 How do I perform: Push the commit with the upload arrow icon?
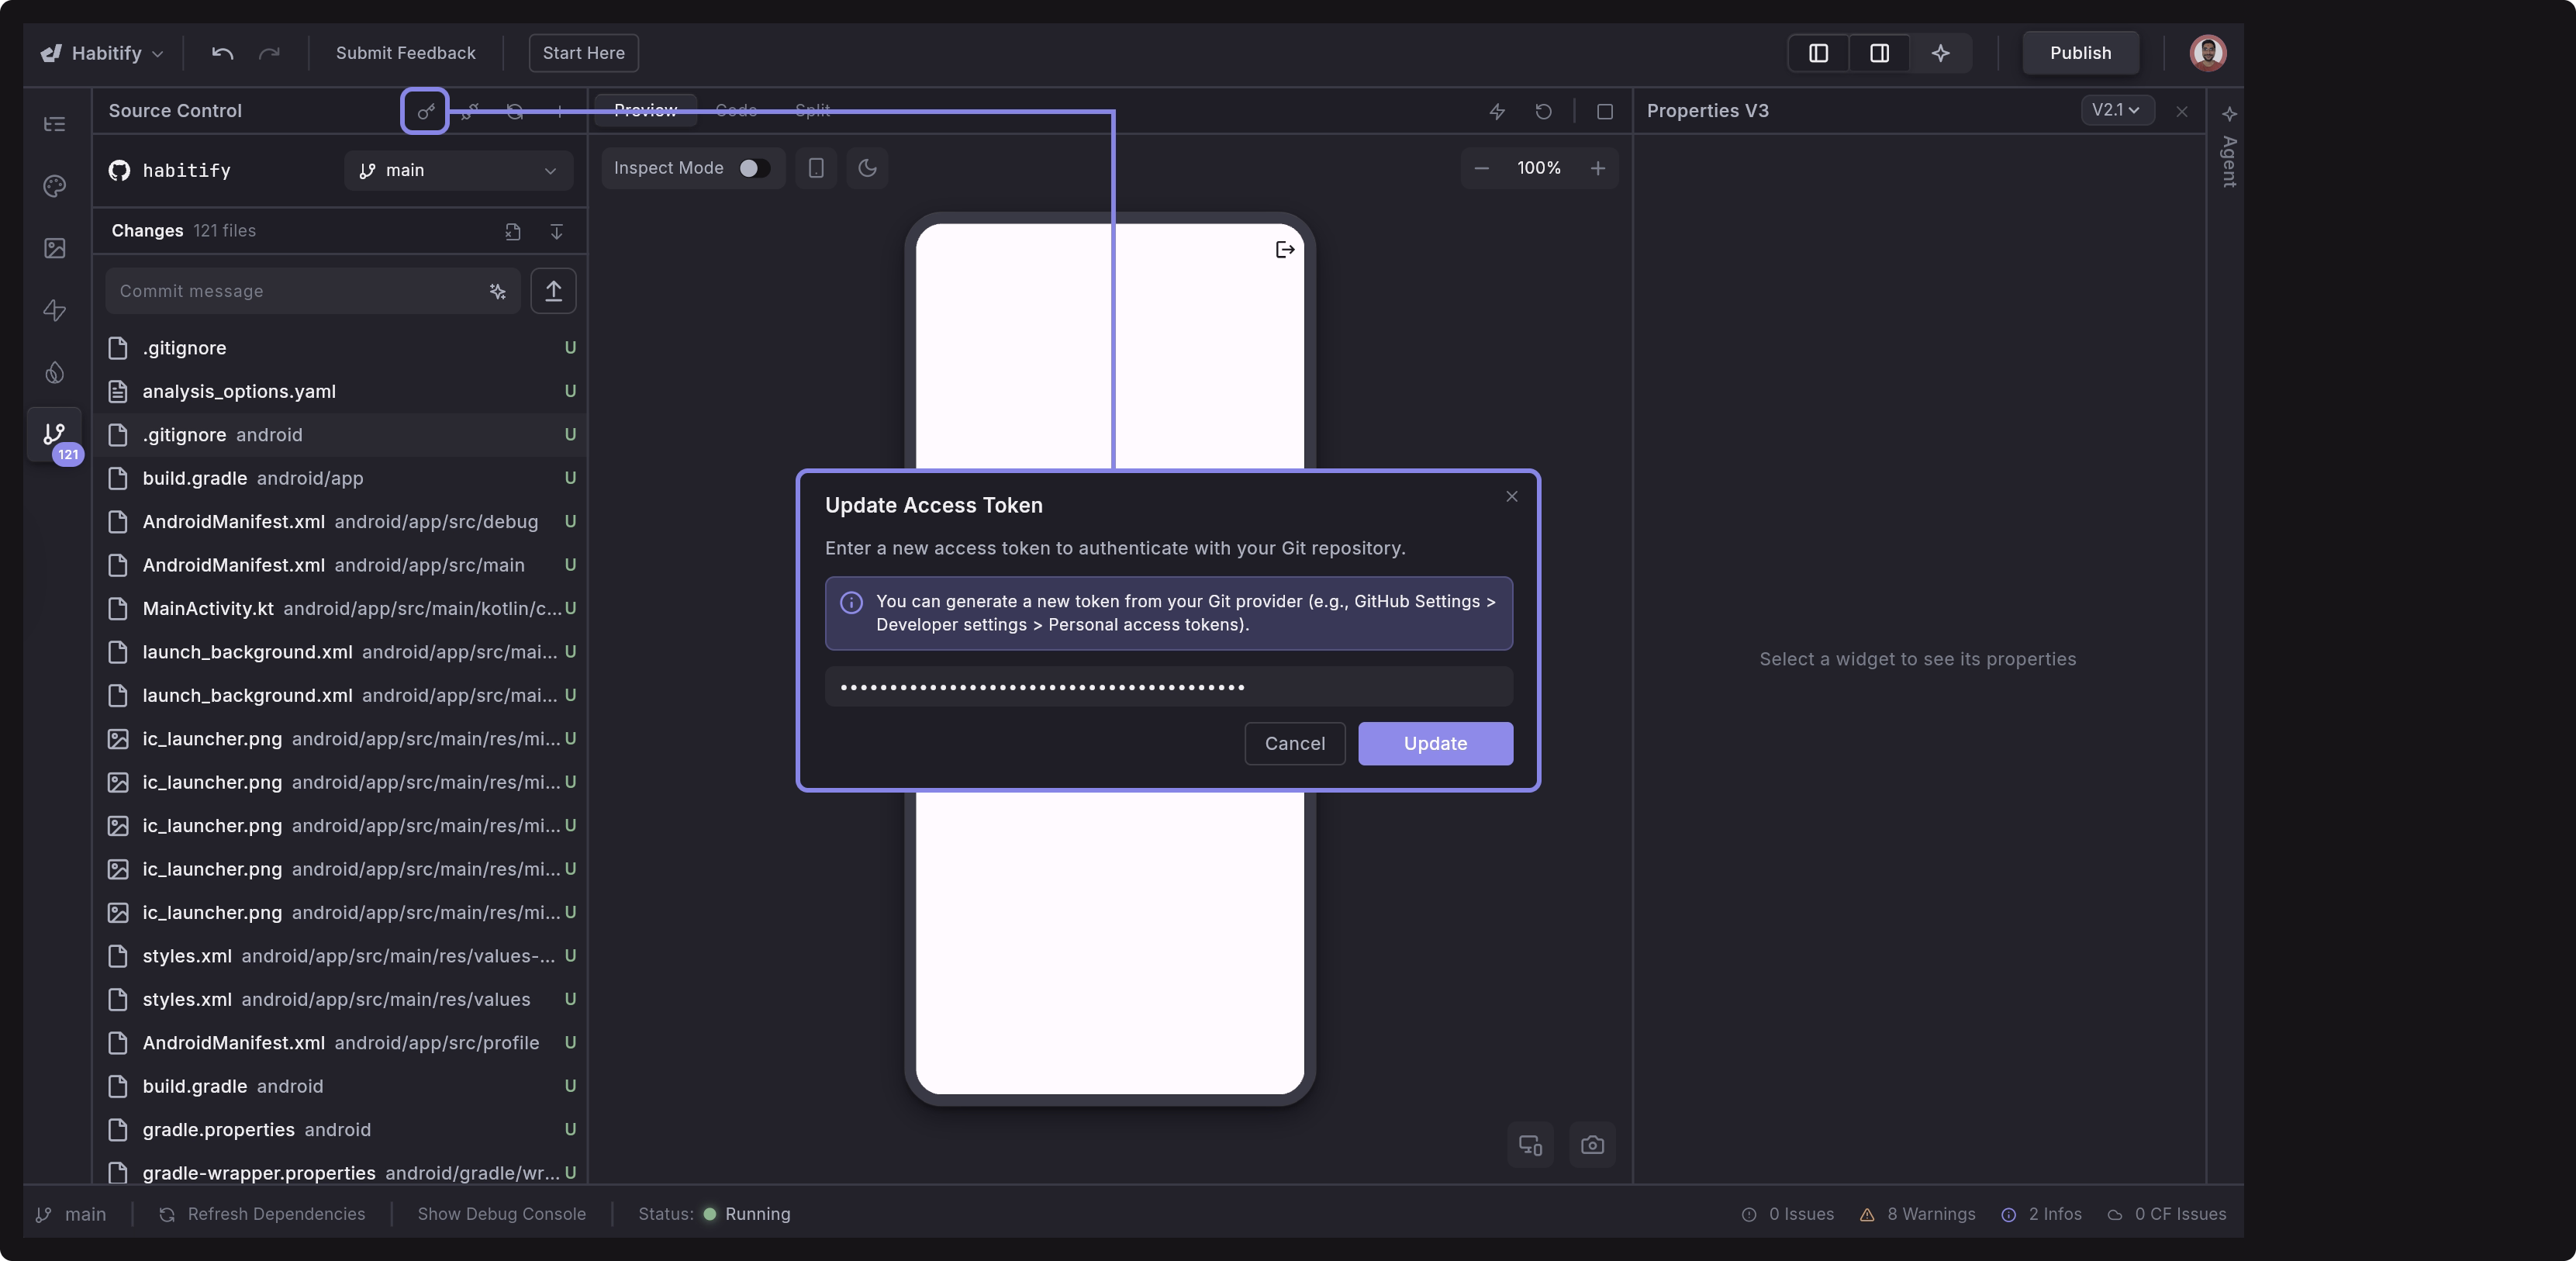[x=553, y=291]
